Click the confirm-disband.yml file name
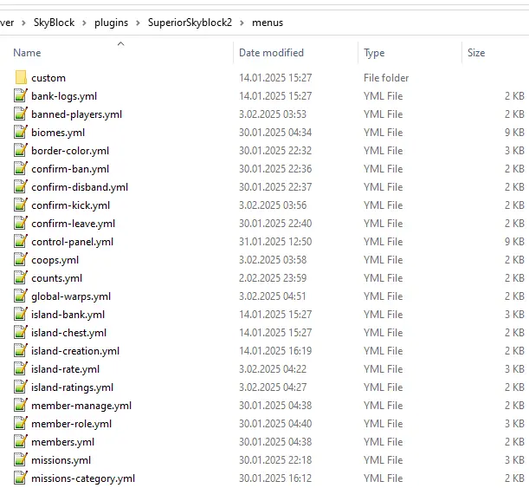 [x=80, y=187]
